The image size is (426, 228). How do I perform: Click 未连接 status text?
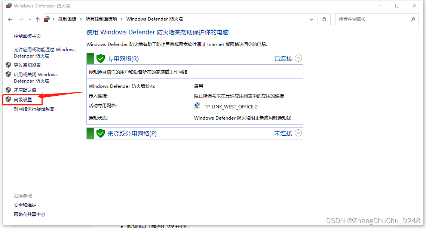[283, 133]
